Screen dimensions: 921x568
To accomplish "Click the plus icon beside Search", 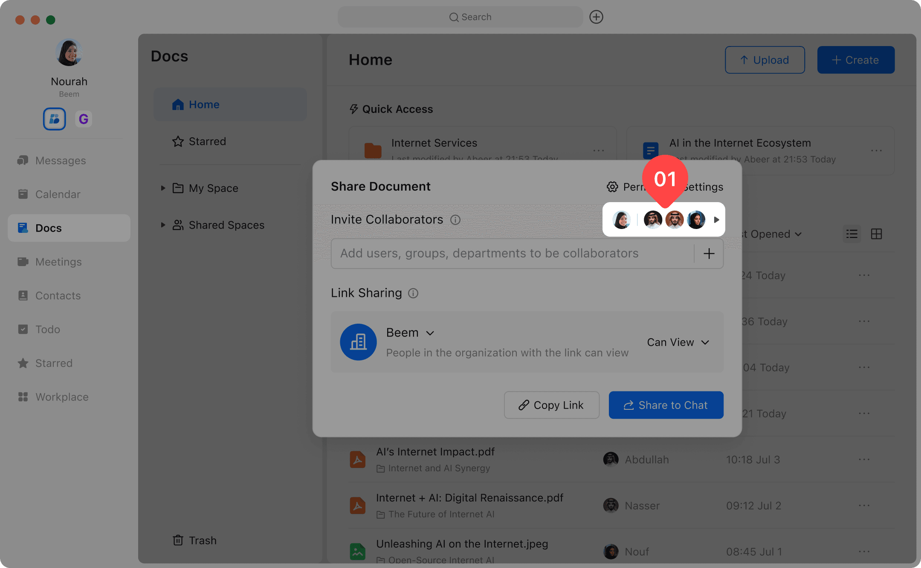I will [596, 17].
